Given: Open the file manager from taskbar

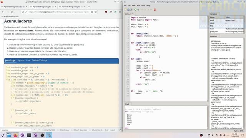Looking at the screenshot, I should point(9,135).
